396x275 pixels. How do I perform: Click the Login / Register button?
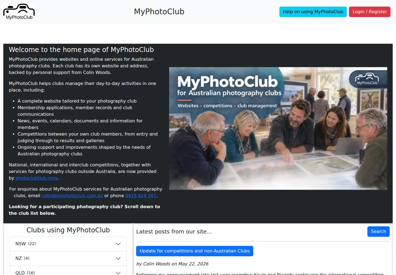click(370, 12)
